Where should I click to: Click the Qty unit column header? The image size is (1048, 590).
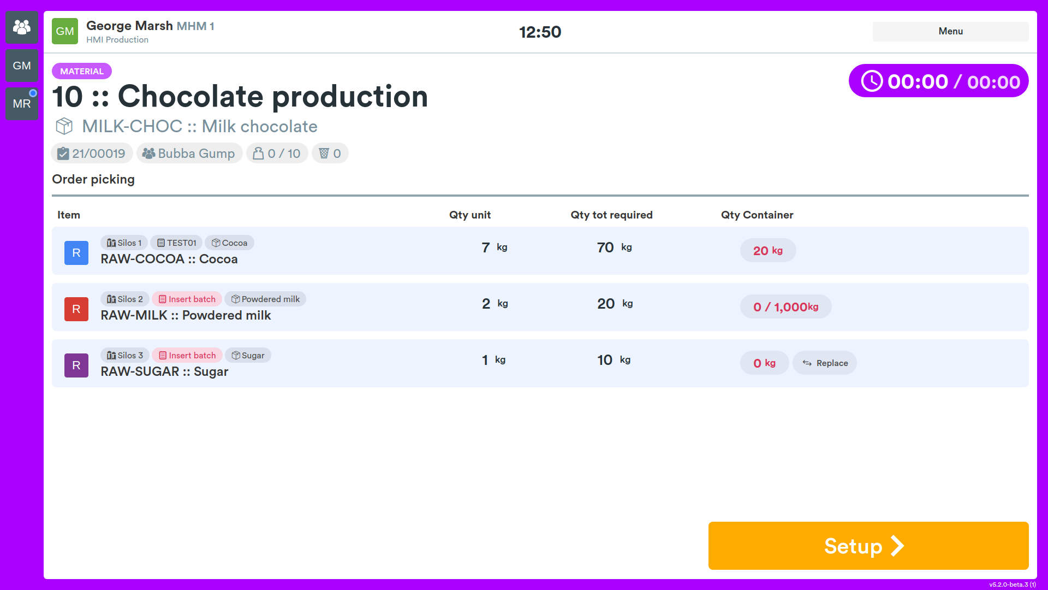(x=470, y=215)
